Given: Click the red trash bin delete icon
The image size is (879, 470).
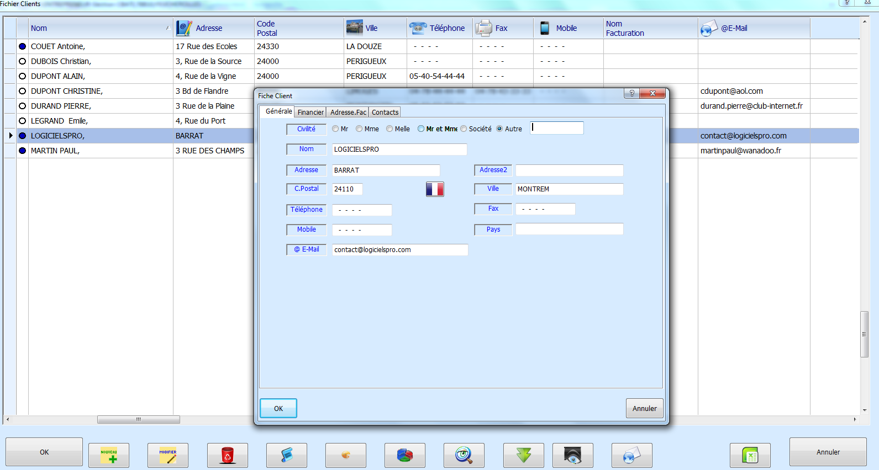Looking at the screenshot, I should 227,455.
